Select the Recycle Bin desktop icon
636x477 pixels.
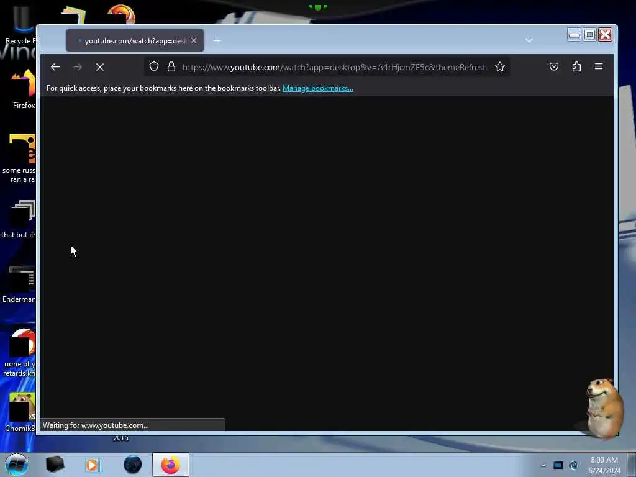pyautogui.click(x=20, y=24)
